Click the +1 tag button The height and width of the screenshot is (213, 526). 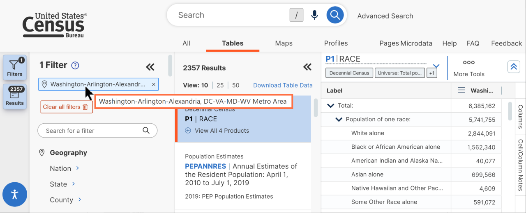431,73
